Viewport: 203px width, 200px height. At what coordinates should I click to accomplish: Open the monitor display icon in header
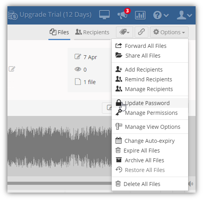pyautogui.click(x=104, y=15)
